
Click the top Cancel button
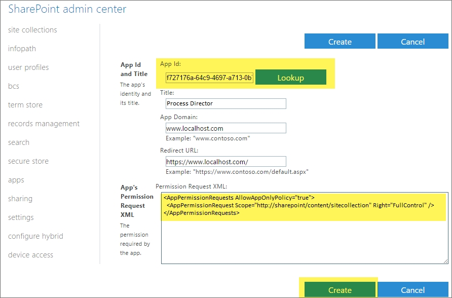(x=412, y=42)
